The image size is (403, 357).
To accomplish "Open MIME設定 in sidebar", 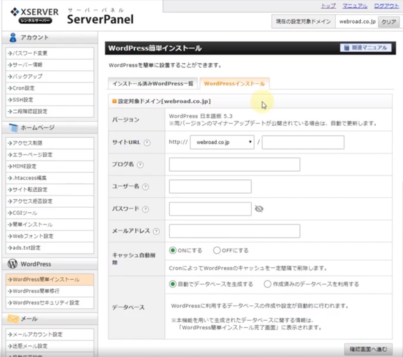I will 50,166.
